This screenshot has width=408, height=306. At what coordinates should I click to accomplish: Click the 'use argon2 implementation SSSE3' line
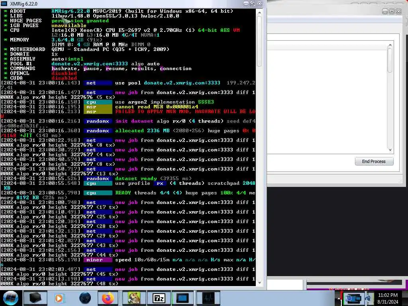tap(165, 102)
